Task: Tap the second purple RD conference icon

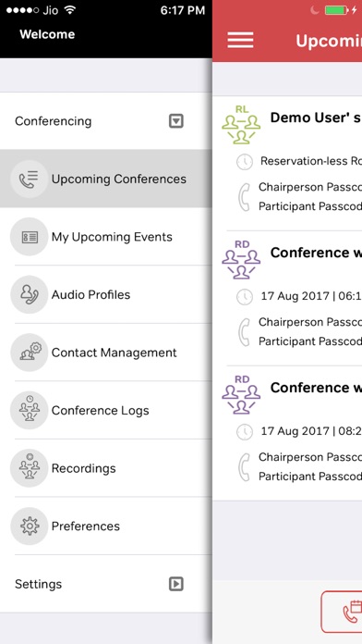Action: coord(241,395)
